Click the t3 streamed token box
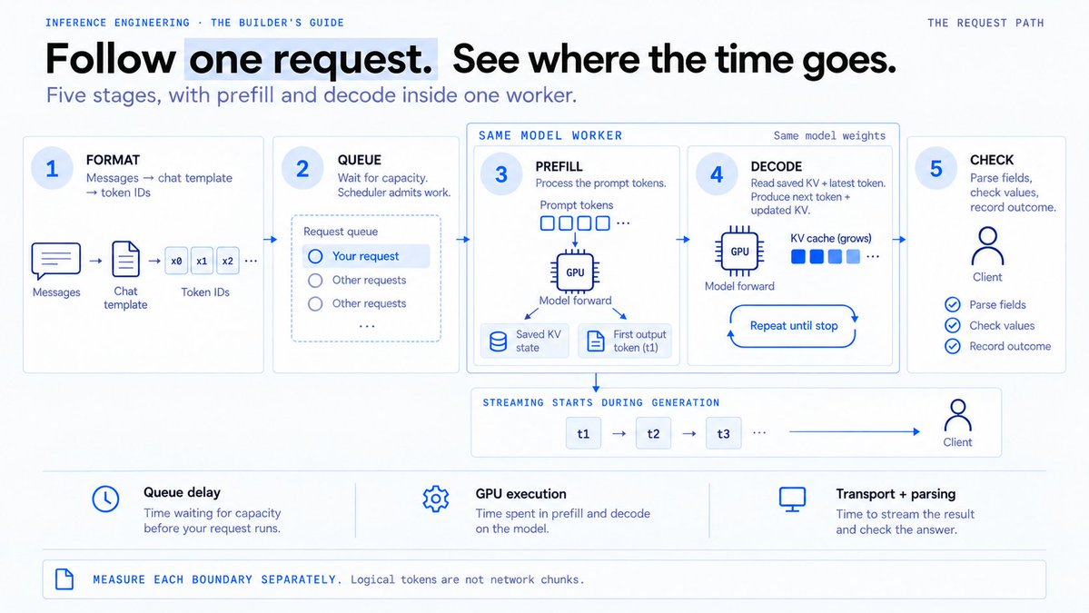 (x=724, y=433)
